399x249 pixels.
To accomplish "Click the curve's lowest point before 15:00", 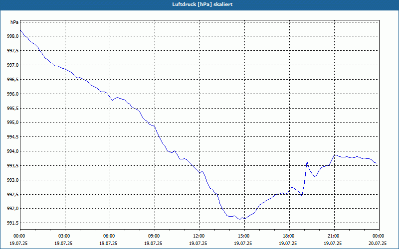I will click(x=239, y=220).
